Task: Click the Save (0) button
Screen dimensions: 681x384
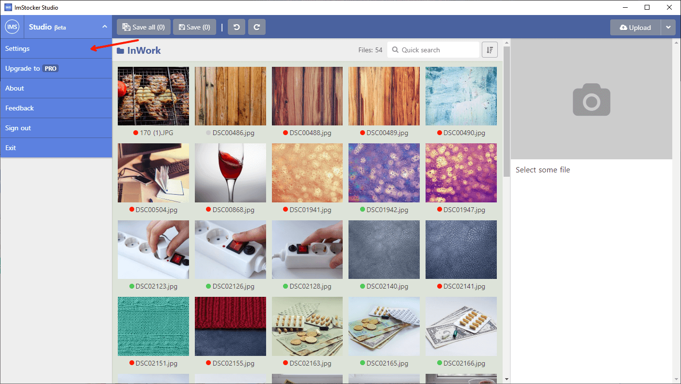Action: [194, 27]
